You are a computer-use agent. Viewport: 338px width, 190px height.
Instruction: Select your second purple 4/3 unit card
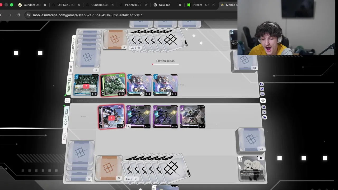[165, 117]
